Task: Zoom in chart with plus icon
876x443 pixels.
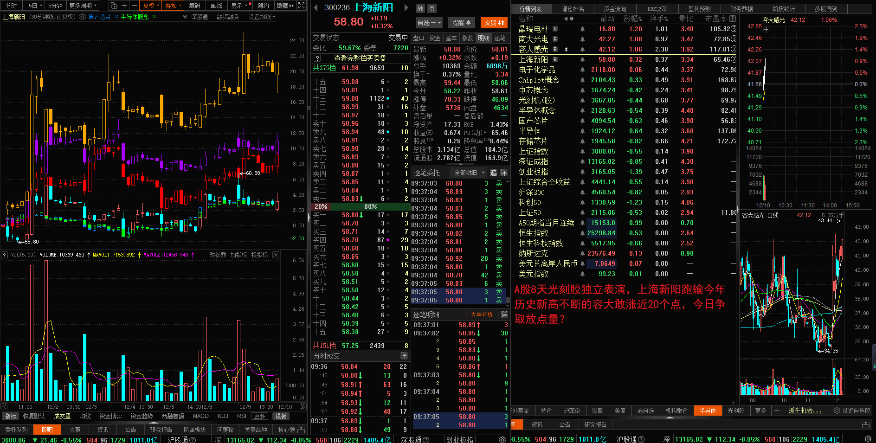Action: (124, 6)
